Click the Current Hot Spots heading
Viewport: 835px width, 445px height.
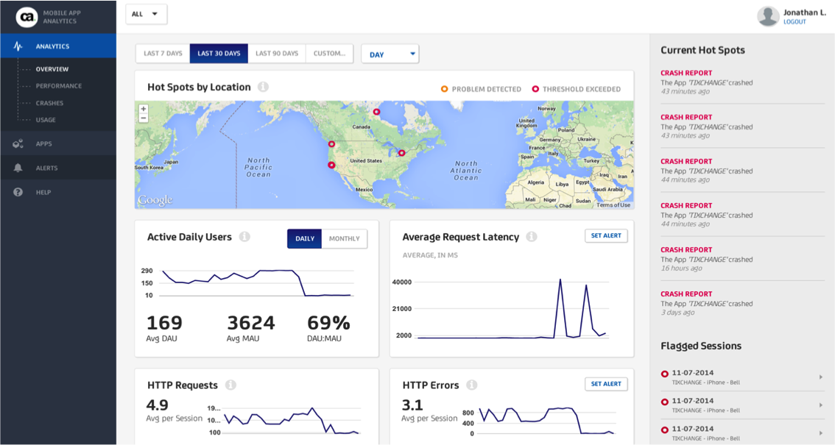tap(703, 50)
